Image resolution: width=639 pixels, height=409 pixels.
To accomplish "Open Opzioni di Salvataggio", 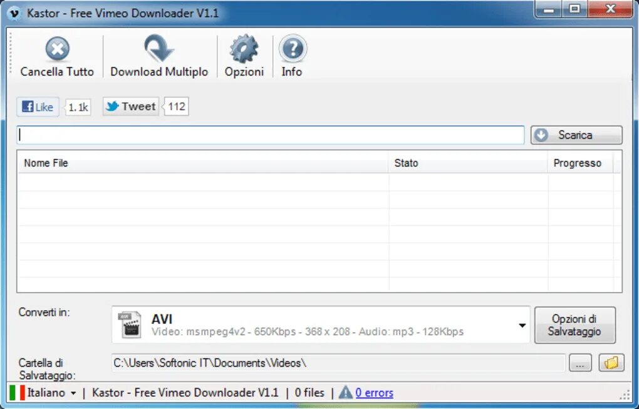I will 574,325.
